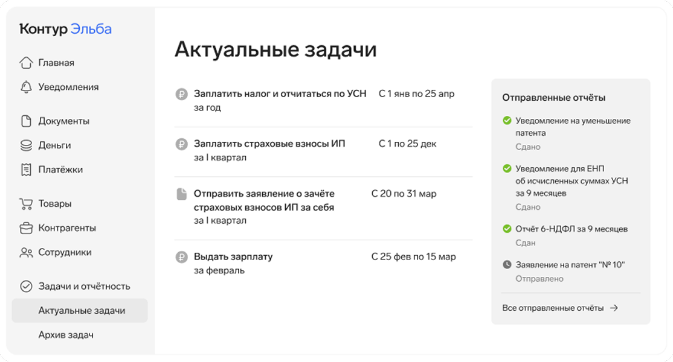Click the Контур Эльба logo

pyautogui.click(x=66, y=28)
